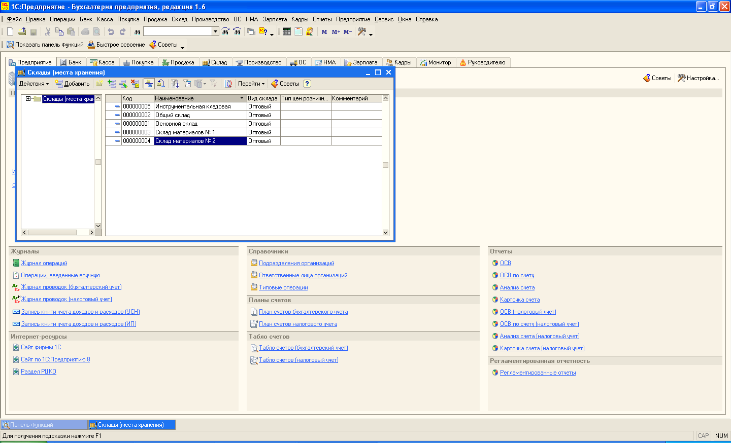Click the move to another group icon in Склады toolbar
731x443 pixels.
click(161, 84)
